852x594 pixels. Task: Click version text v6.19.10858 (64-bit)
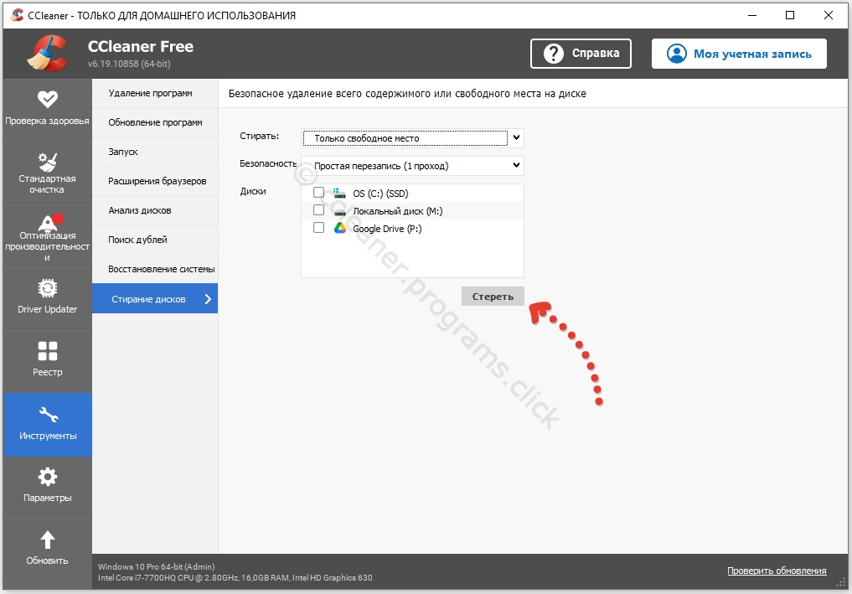point(129,64)
